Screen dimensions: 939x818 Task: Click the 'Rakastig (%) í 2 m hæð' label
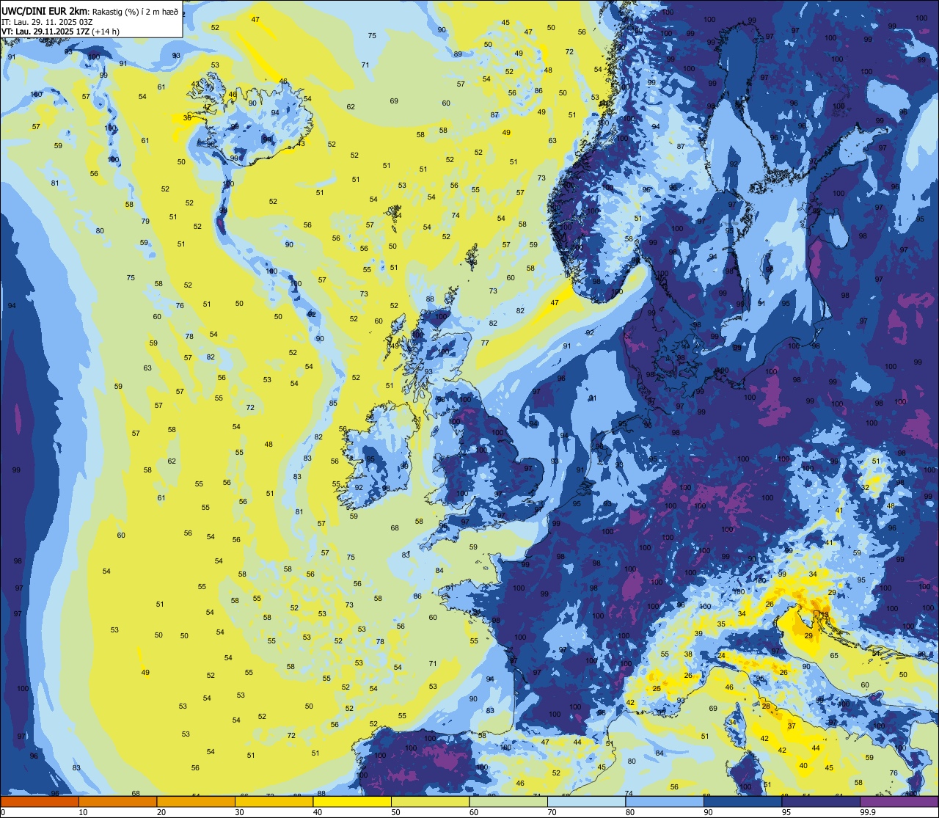pos(135,12)
